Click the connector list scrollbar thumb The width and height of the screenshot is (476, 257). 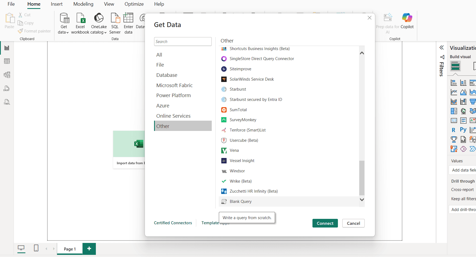(362, 178)
